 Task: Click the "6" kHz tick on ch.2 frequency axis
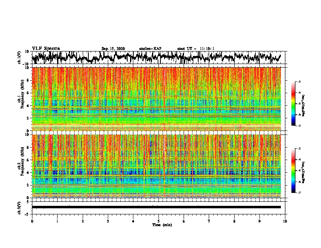pyautogui.click(x=28, y=160)
